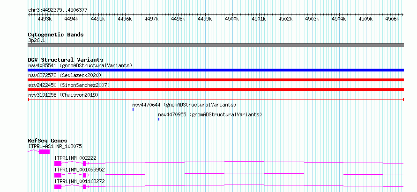Click the 4506k ruler tick label
The width and height of the screenshot is (417, 192).
point(392,19)
